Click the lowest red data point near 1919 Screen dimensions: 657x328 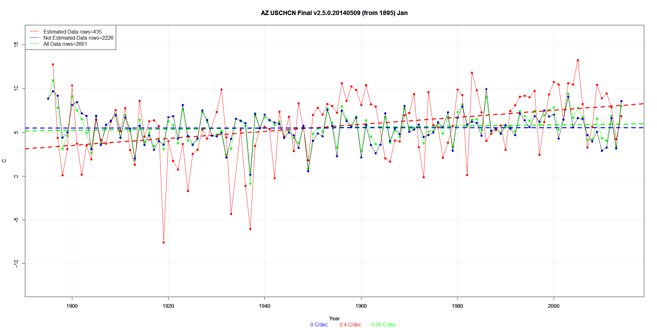[x=163, y=242]
